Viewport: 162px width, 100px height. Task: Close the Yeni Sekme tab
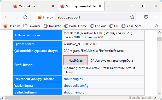pos(53,6)
